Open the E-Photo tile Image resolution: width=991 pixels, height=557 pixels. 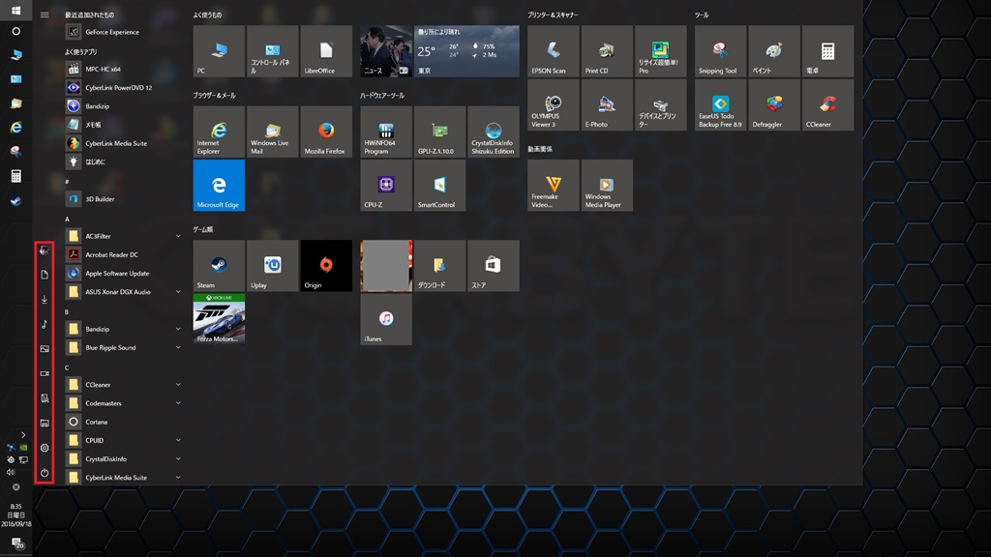[x=607, y=104]
